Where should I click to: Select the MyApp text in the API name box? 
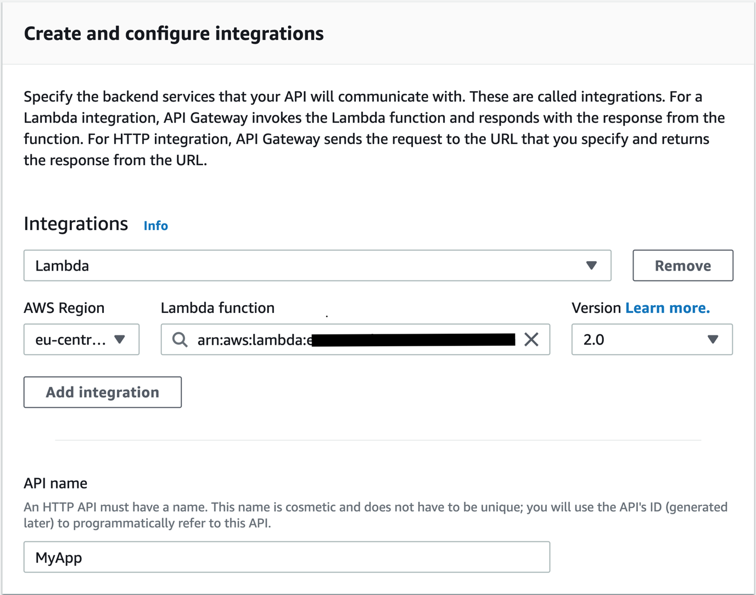pos(58,557)
